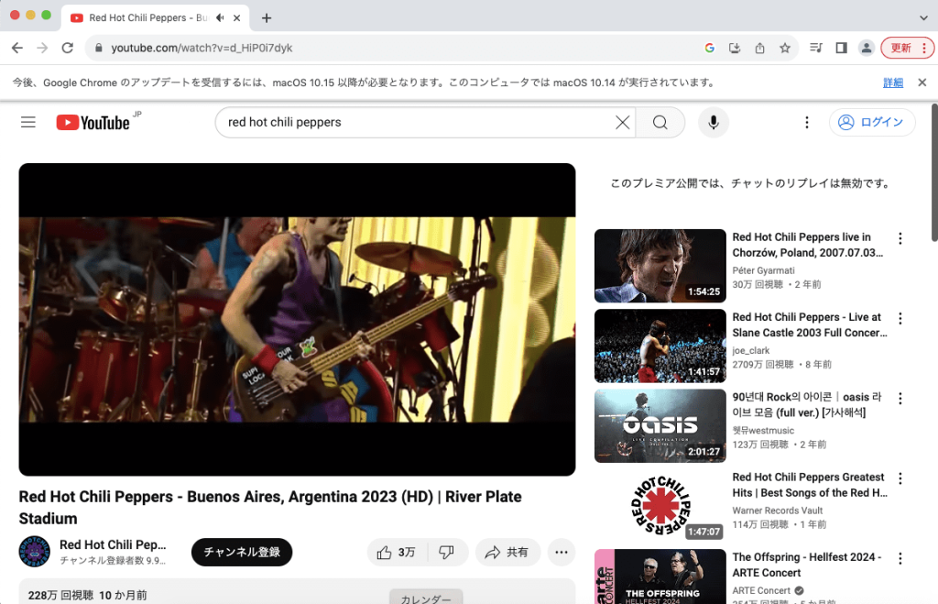The image size is (938, 604).
Task: Open Red Hot Chili Peppers live in Chorzów title
Action: pyautogui.click(x=808, y=245)
